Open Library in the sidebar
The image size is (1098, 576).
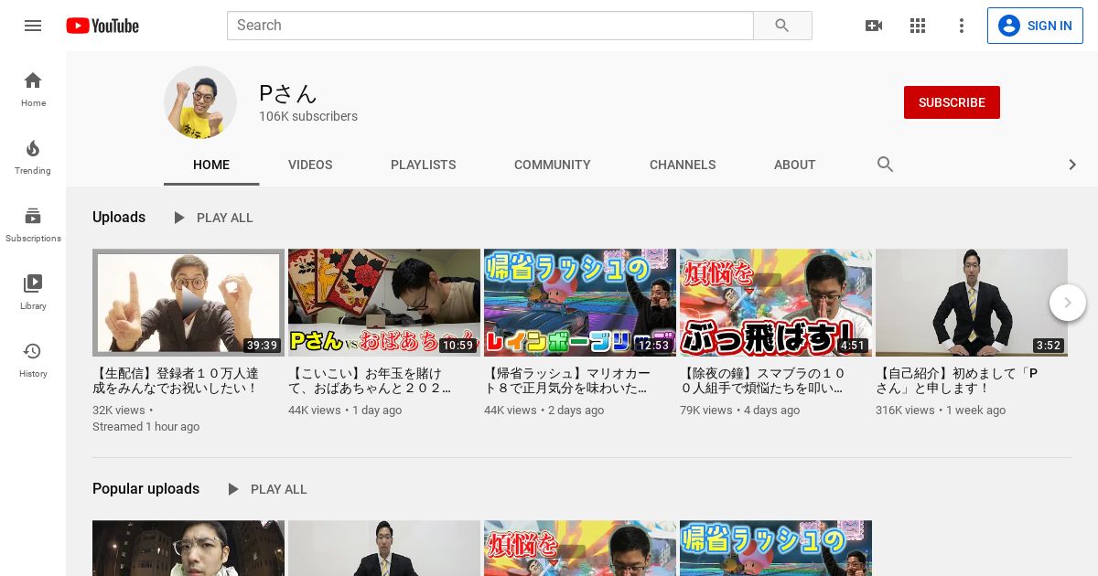33,292
